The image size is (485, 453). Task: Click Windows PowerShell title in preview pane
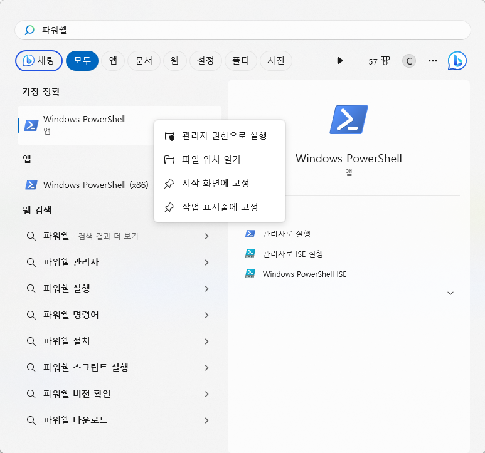tap(349, 159)
